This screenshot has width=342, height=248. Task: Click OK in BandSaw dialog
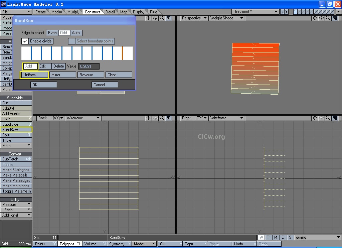coord(44,85)
